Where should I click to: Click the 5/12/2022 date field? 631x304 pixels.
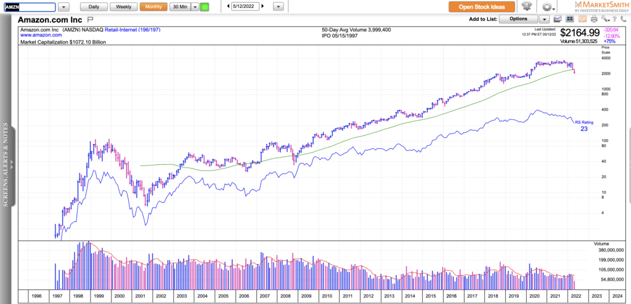click(245, 6)
